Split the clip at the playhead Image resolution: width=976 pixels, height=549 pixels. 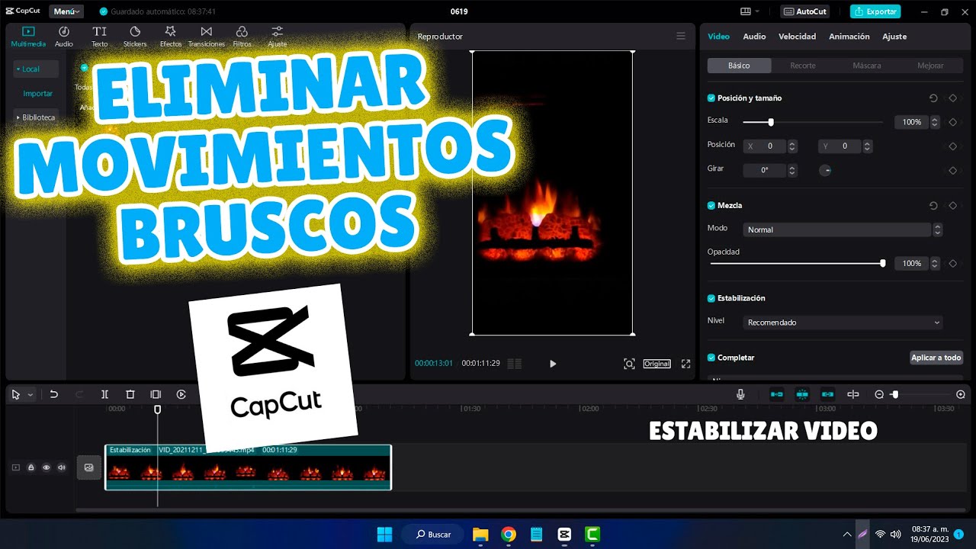pos(104,394)
